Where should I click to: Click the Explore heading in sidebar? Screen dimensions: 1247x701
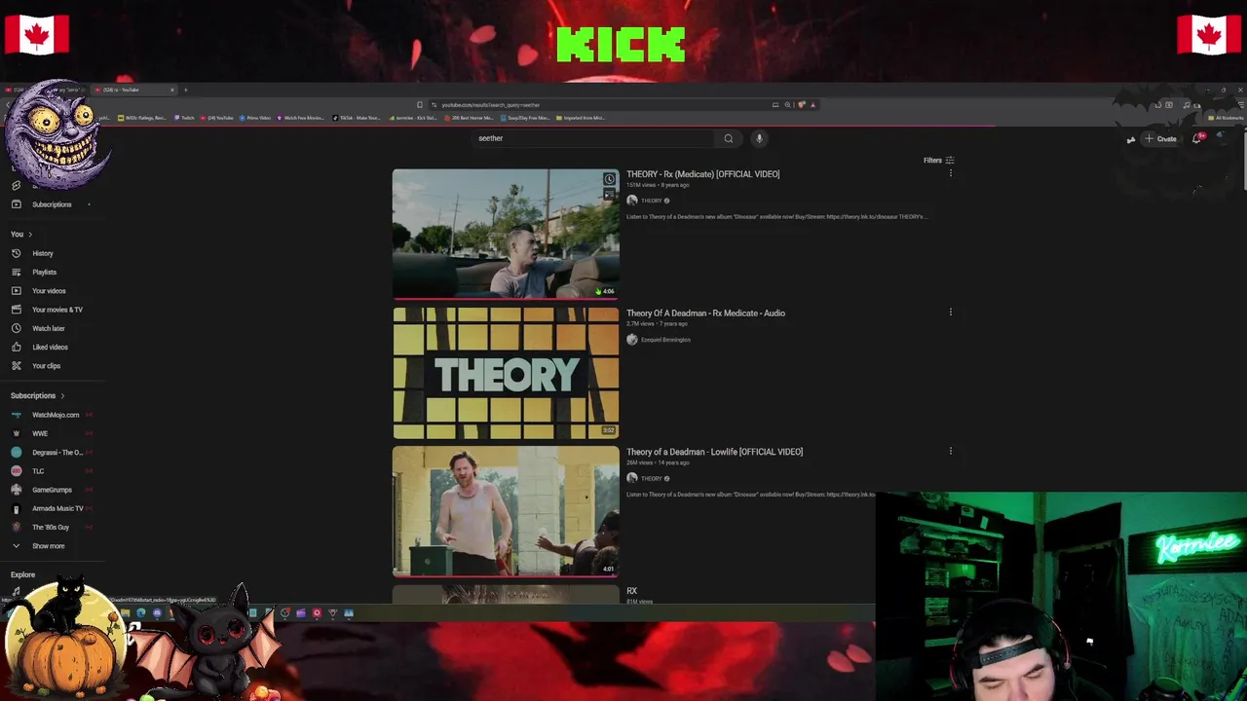click(22, 574)
